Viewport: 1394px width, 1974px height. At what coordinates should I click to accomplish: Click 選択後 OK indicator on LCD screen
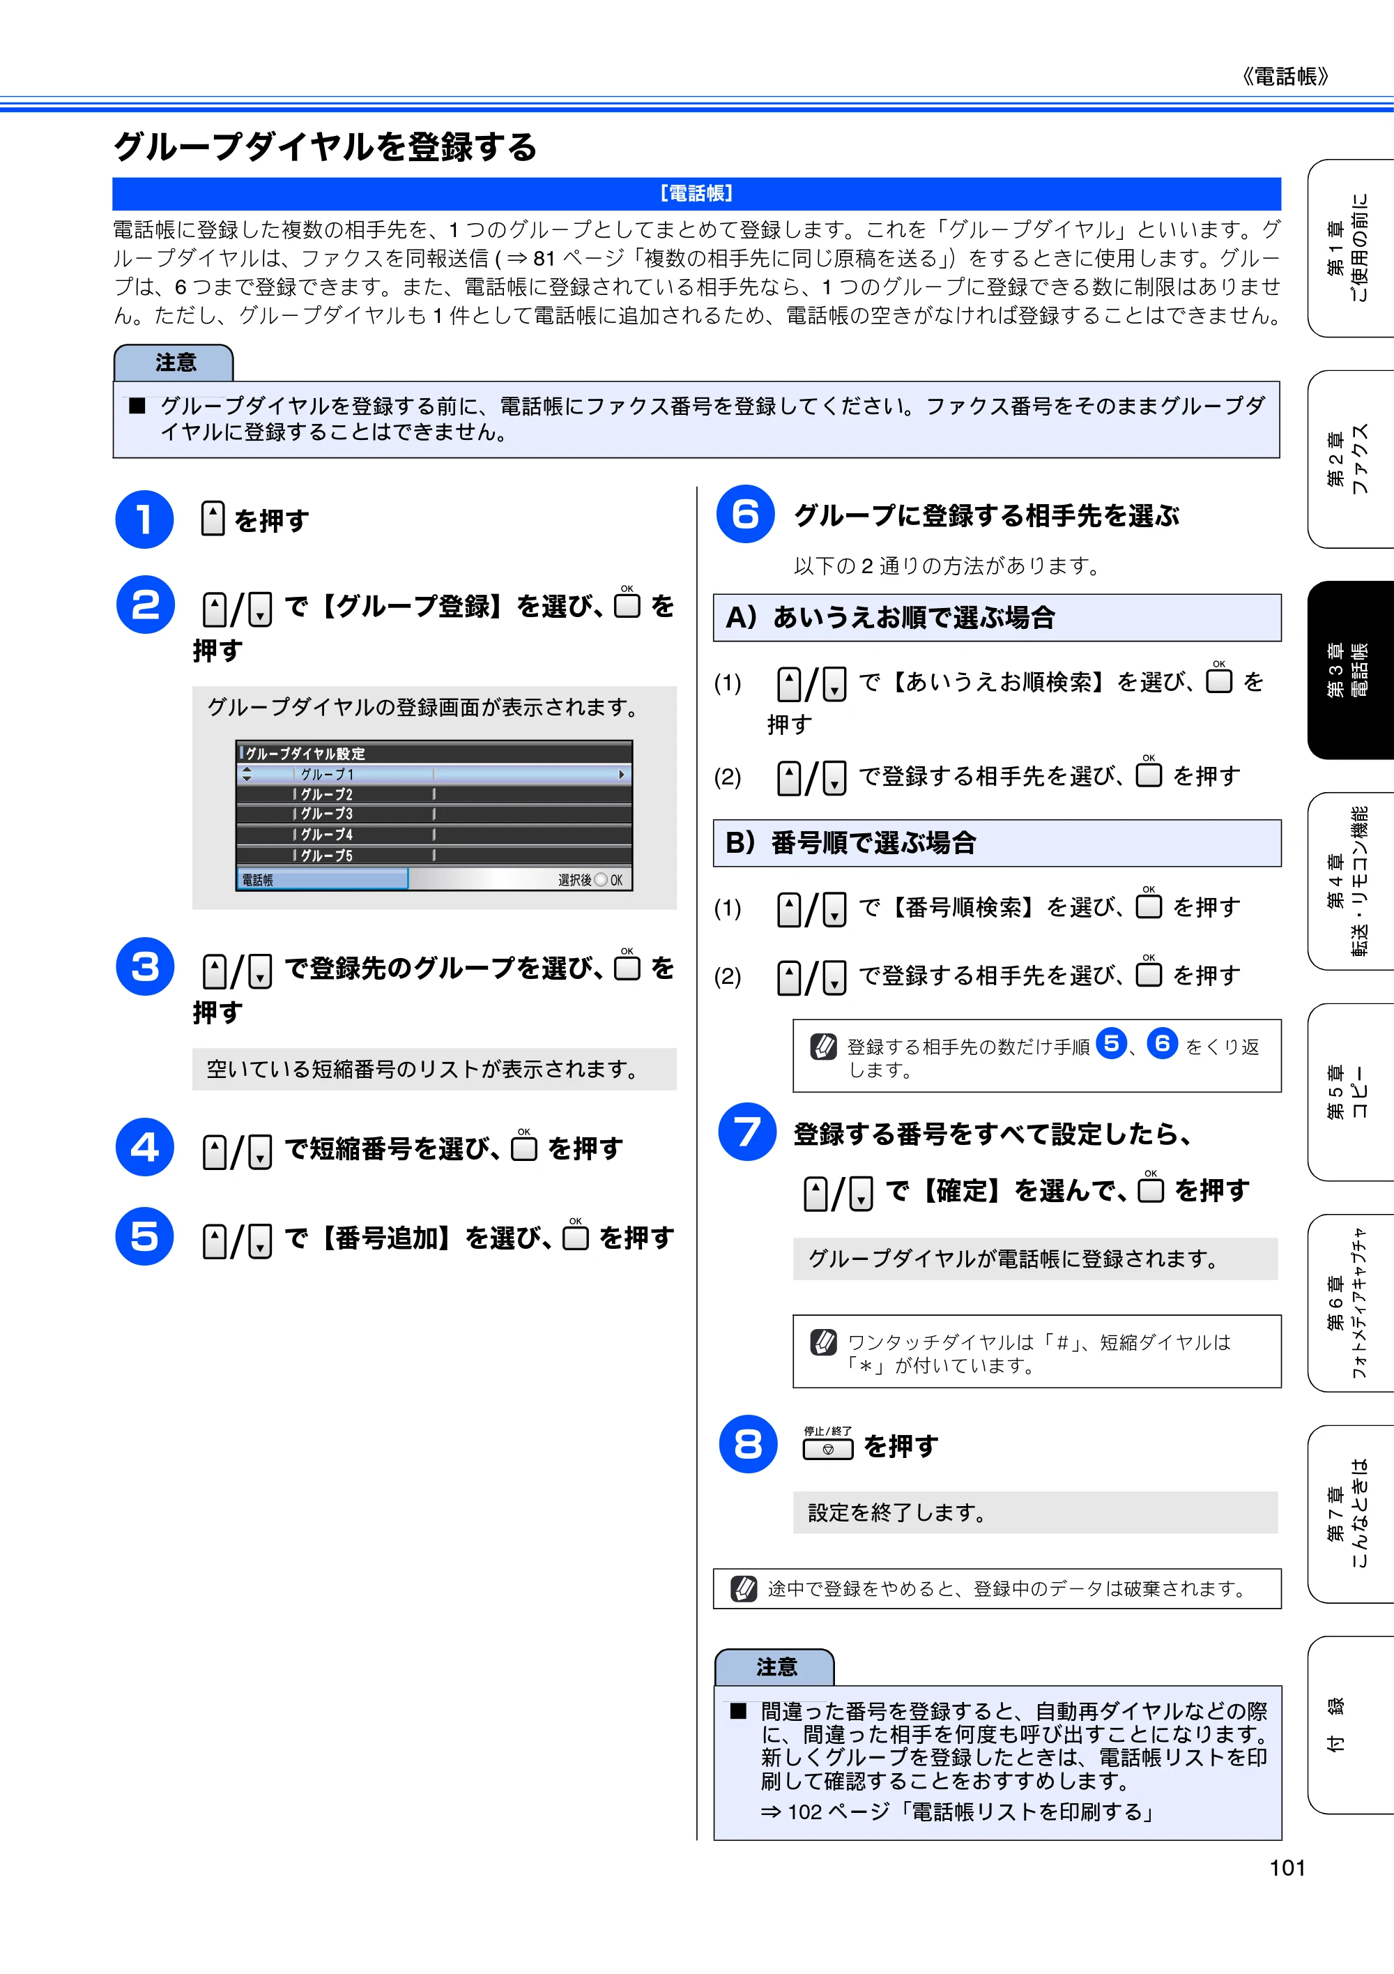click(590, 879)
